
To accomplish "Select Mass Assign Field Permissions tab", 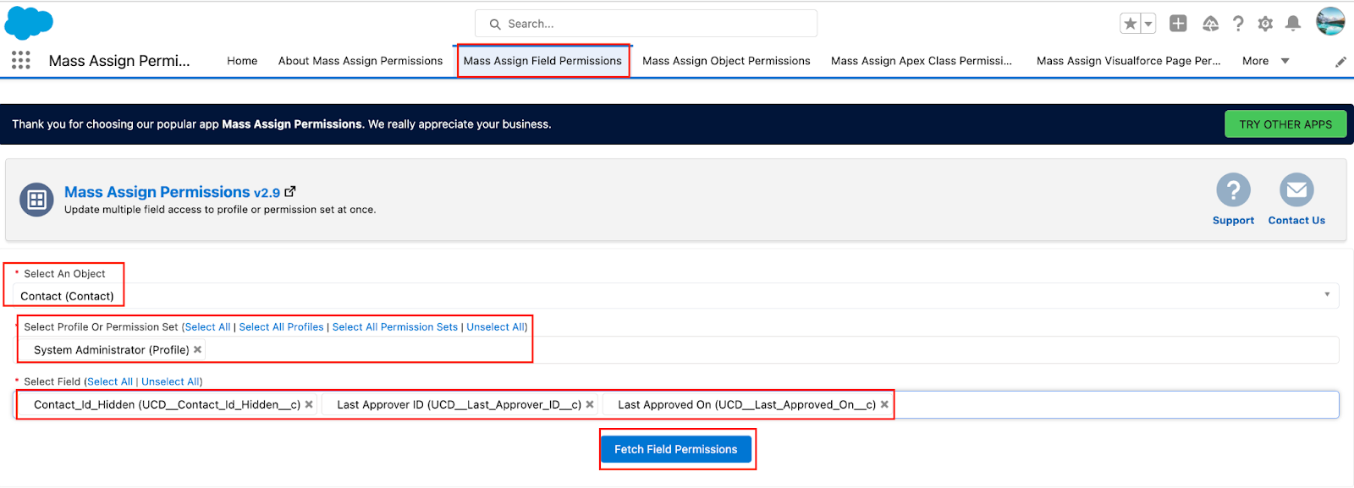I will click(x=542, y=61).
